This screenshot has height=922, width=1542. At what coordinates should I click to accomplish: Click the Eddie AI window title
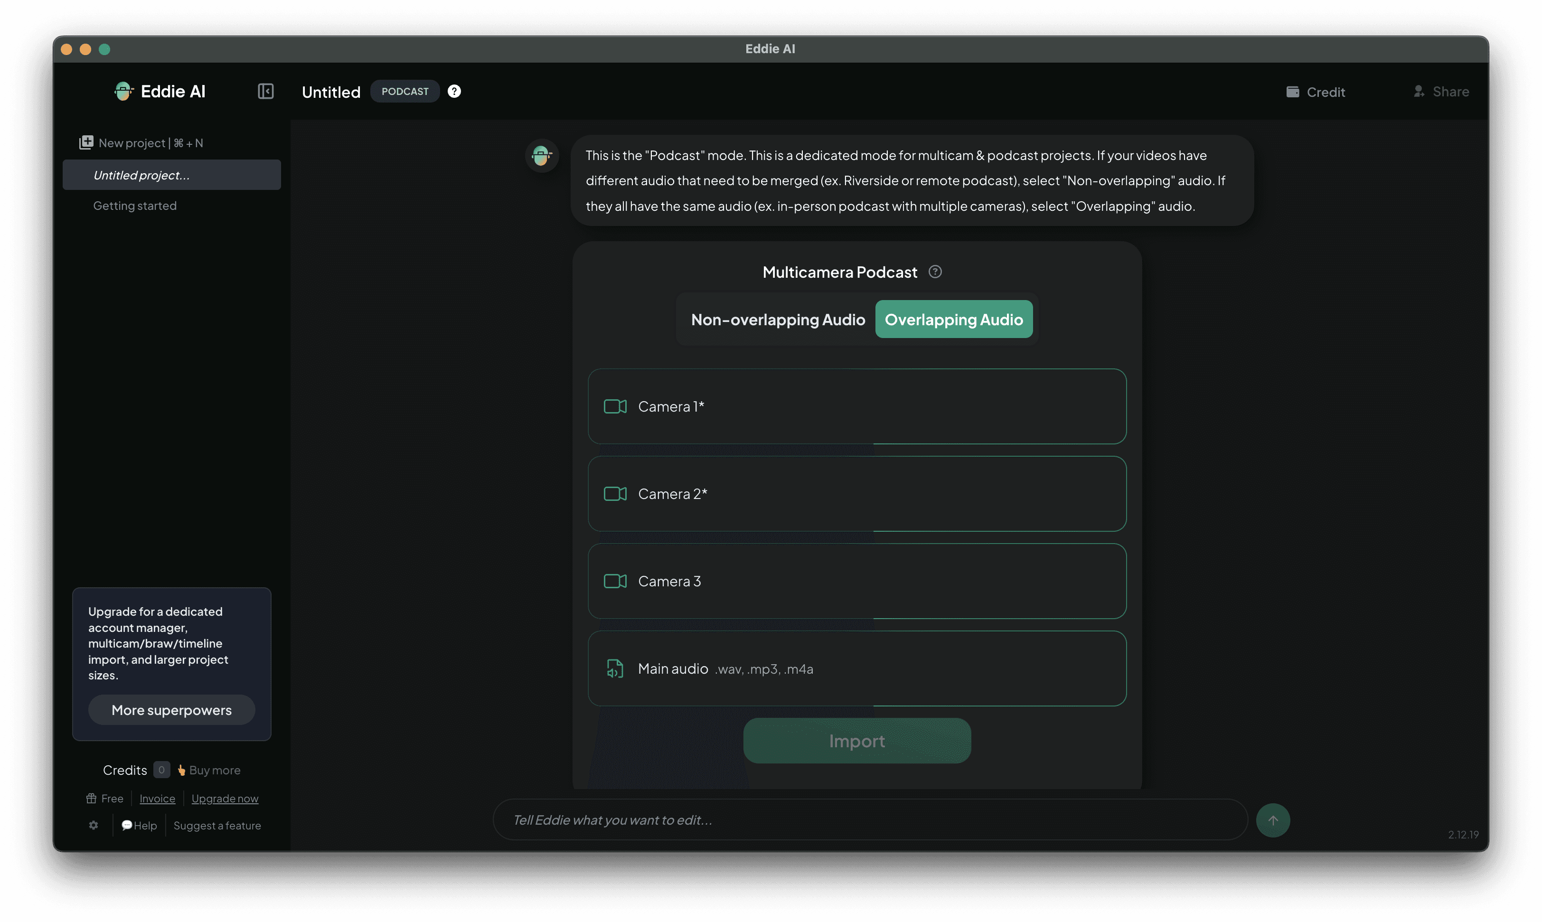click(x=771, y=48)
